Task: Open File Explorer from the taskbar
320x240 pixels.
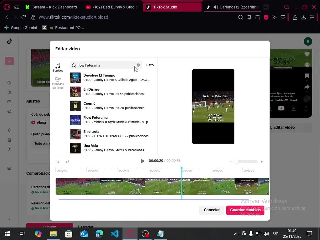Action: click(53, 234)
